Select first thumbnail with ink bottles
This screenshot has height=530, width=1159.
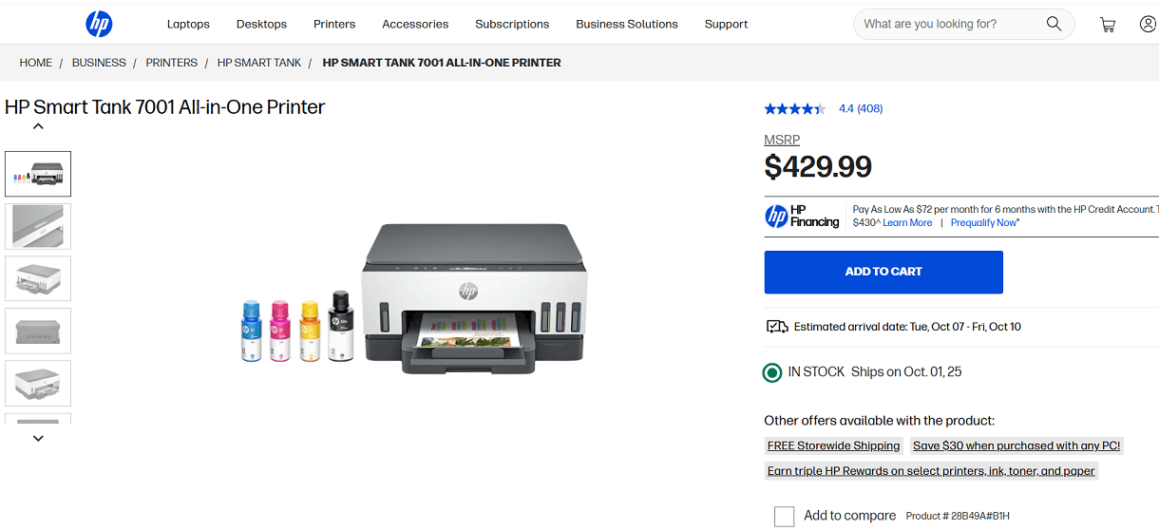coord(38,174)
